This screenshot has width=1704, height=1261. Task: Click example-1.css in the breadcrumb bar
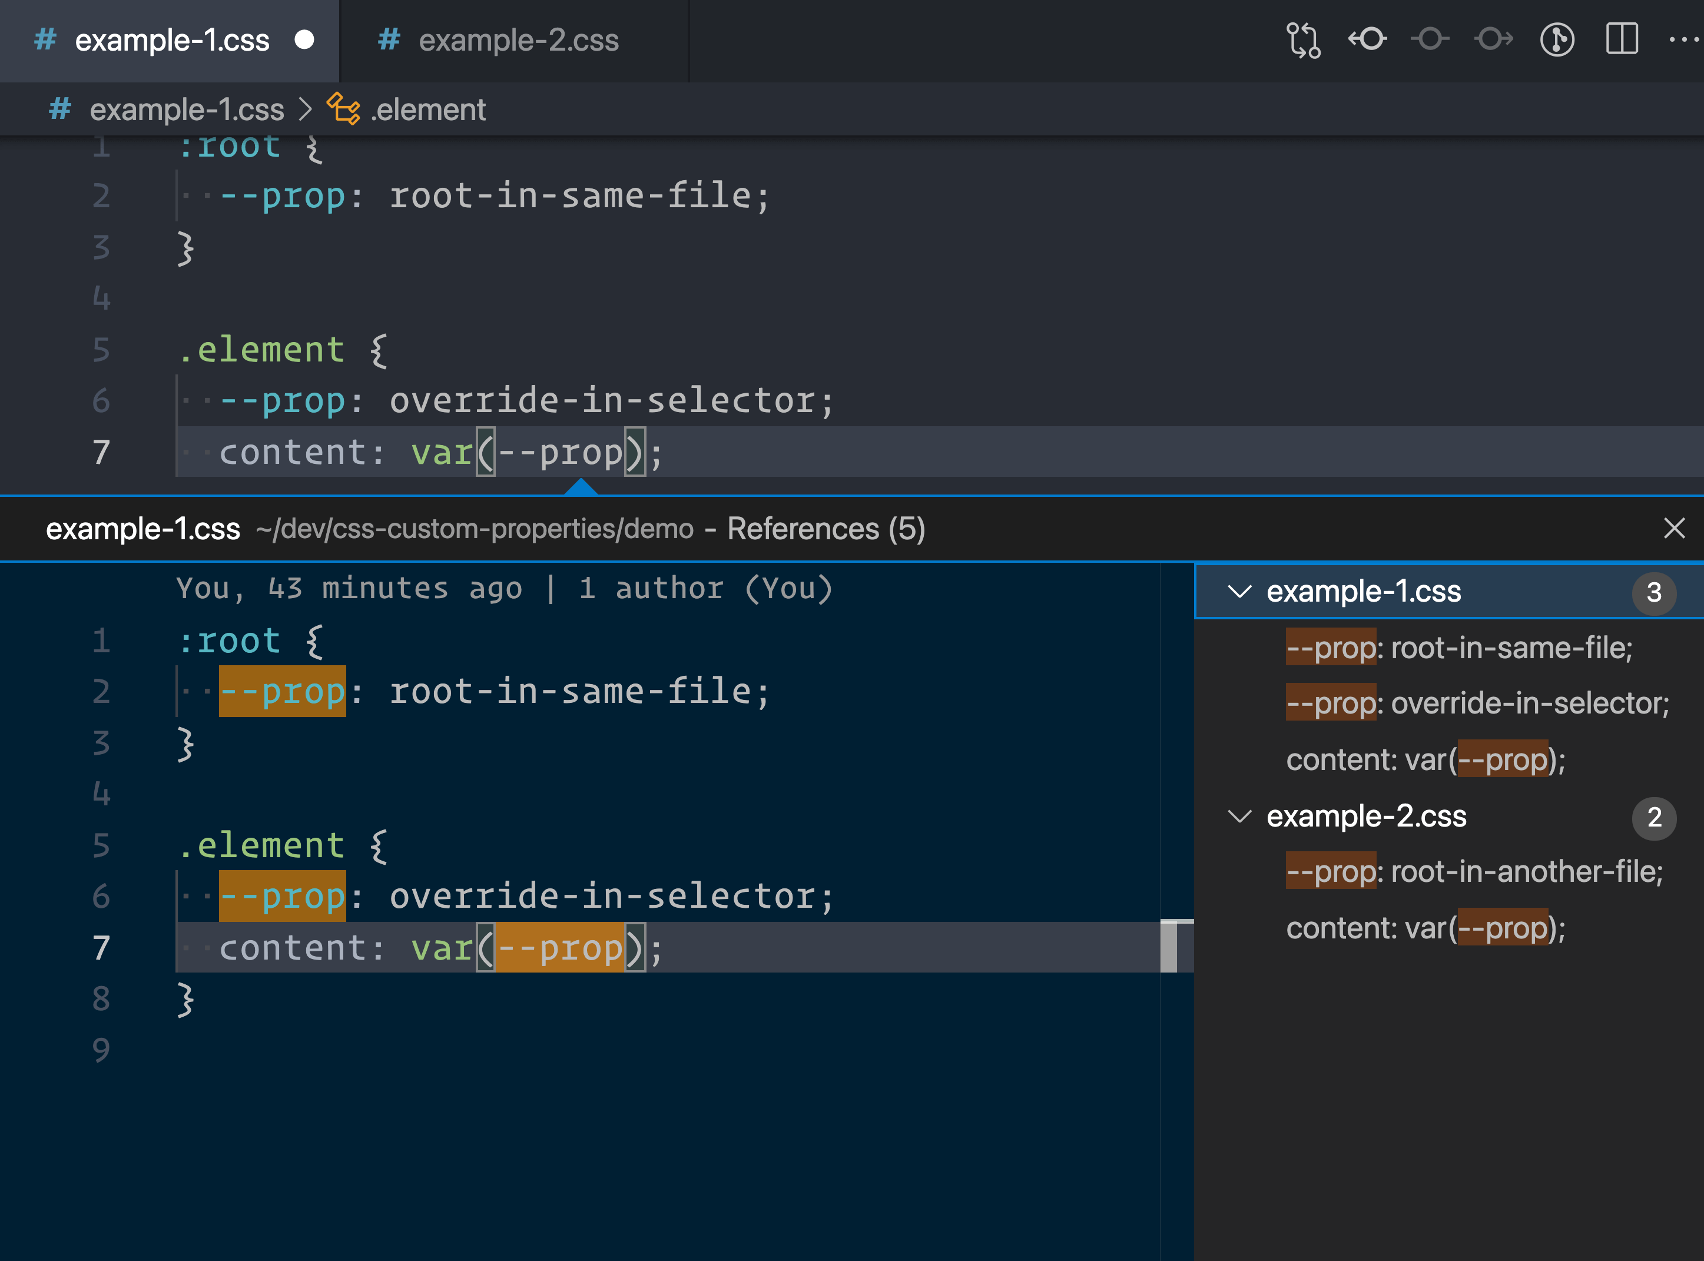click(187, 109)
